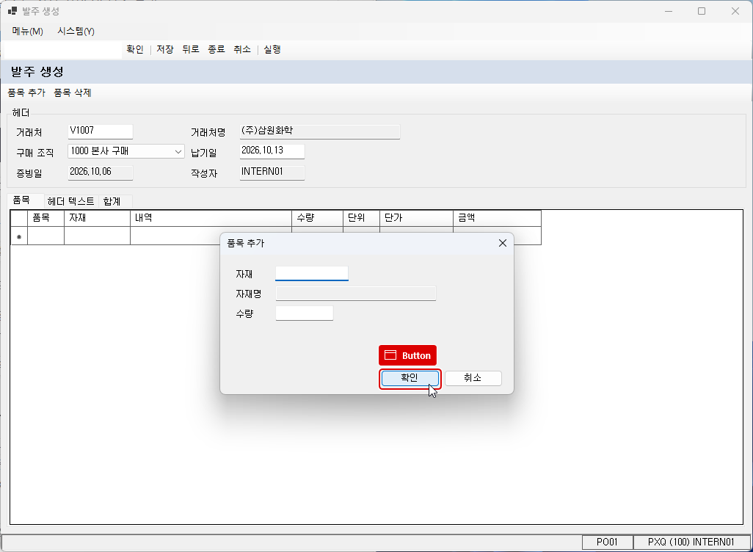Switch to the 헤더 텍스트 tab
The height and width of the screenshot is (552, 753).
(71, 201)
